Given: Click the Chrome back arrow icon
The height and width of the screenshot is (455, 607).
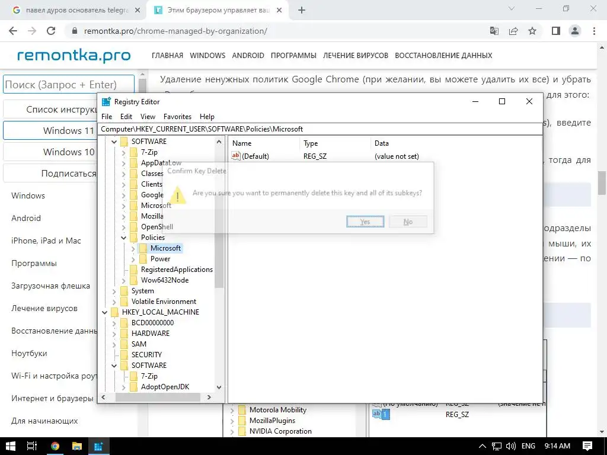Looking at the screenshot, I should pos(13,31).
